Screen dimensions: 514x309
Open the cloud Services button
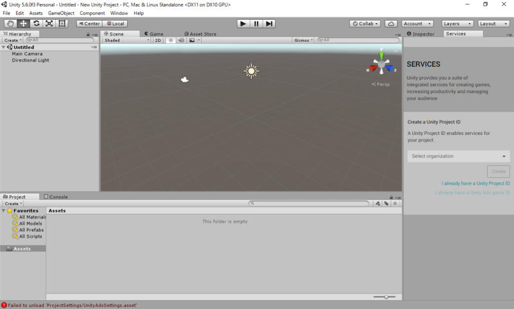pos(391,24)
